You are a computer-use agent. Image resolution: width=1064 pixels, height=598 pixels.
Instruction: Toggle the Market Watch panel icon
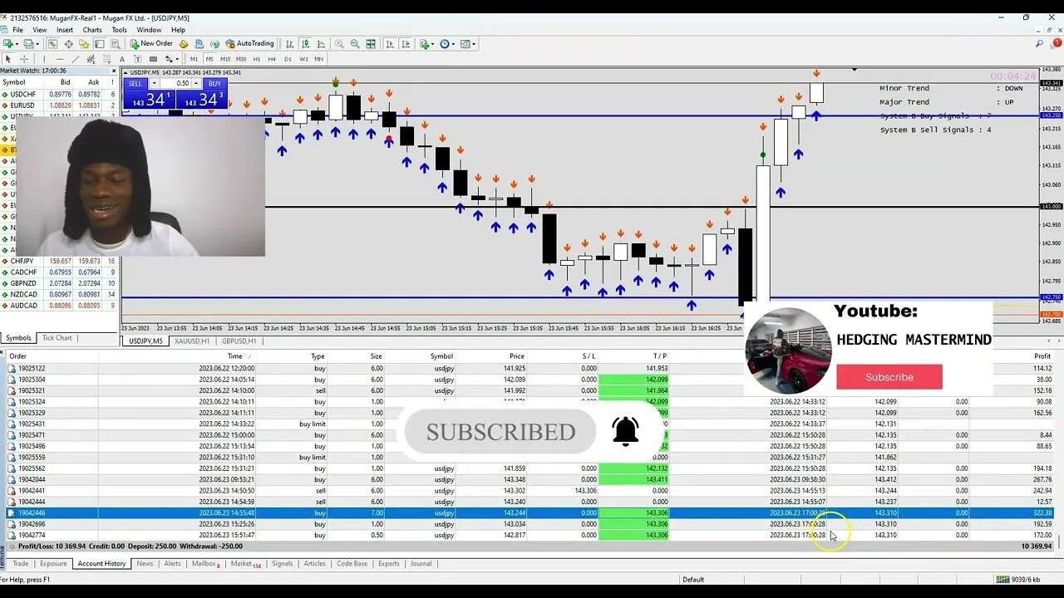(52, 44)
